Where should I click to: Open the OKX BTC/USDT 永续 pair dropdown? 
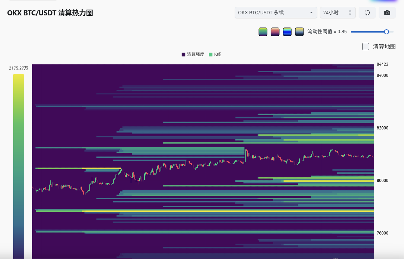tap(276, 13)
